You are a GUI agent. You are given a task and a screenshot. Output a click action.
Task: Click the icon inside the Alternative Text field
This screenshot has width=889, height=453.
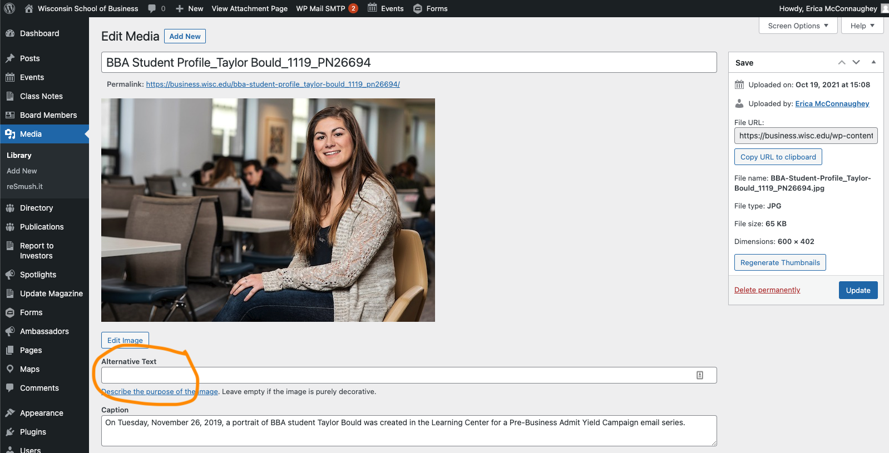coord(700,375)
